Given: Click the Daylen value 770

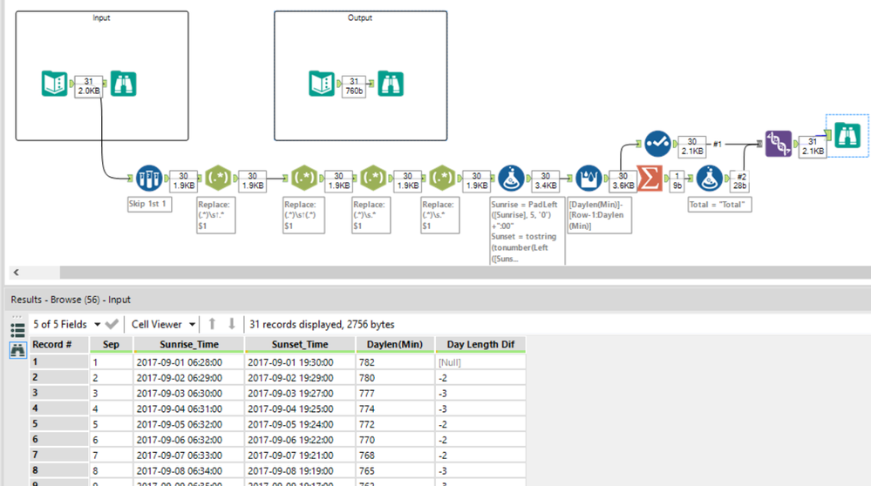Looking at the screenshot, I should [x=395, y=440].
